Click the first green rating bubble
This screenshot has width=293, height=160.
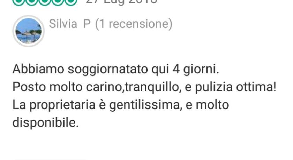[x=19, y=2]
